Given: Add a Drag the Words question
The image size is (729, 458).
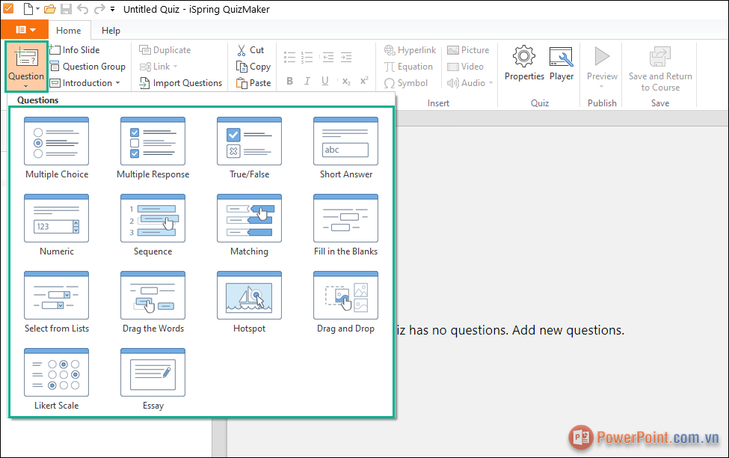Looking at the screenshot, I should (x=153, y=302).
